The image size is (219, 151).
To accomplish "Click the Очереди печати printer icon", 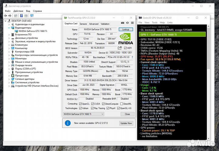I will [x=13, y=65].
